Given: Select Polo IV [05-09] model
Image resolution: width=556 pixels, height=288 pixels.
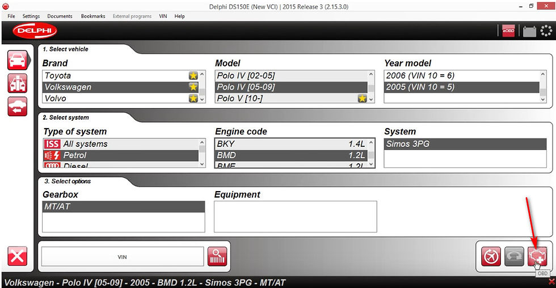Looking at the screenshot, I should click(291, 87).
